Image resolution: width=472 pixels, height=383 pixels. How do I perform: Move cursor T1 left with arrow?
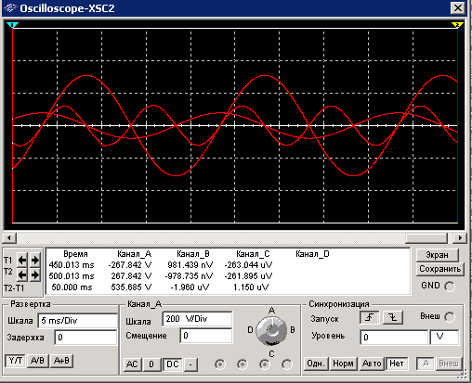pos(22,261)
